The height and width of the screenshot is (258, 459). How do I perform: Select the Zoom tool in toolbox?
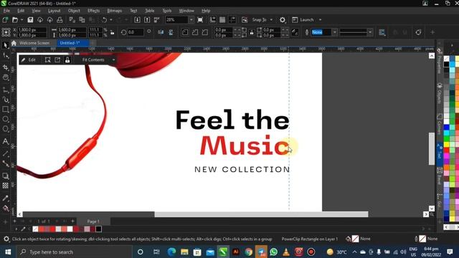(x=5, y=77)
